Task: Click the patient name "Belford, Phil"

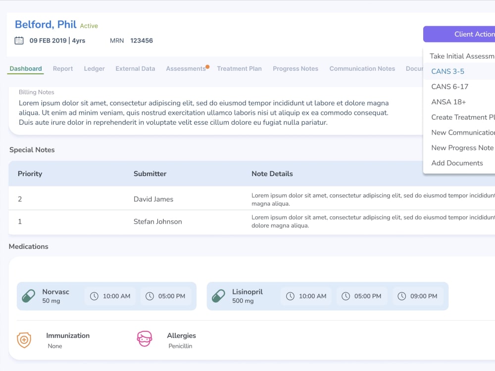Action: (45, 24)
